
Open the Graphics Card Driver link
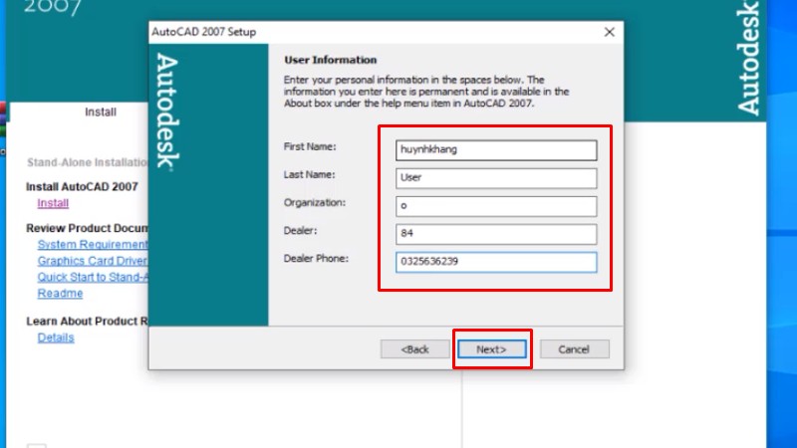coord(93,262)
